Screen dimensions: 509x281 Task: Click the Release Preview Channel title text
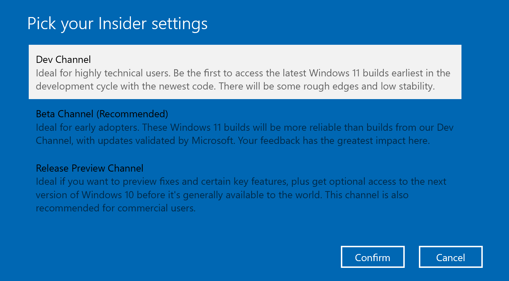(90, 168)
